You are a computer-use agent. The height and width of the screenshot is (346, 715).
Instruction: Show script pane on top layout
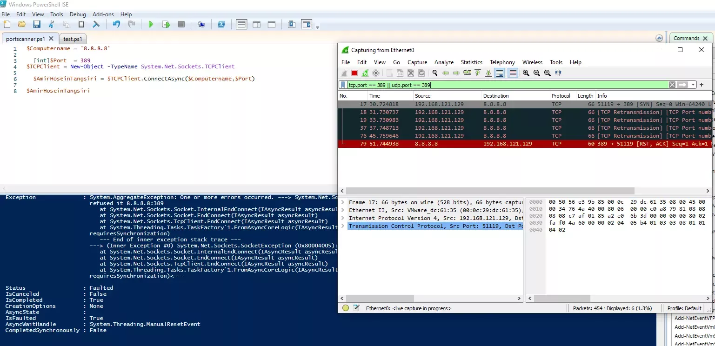click(241, 24)
